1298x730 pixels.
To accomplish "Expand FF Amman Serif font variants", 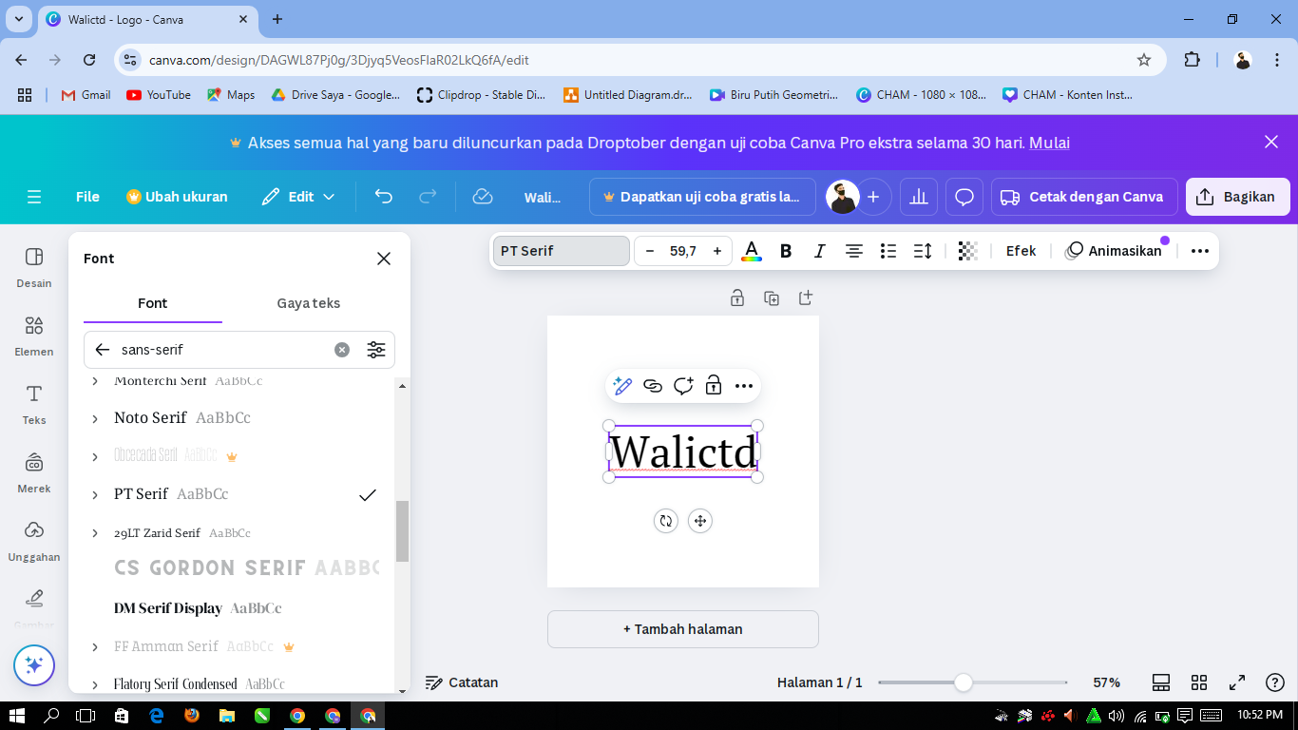I will [x=95, y=647].
